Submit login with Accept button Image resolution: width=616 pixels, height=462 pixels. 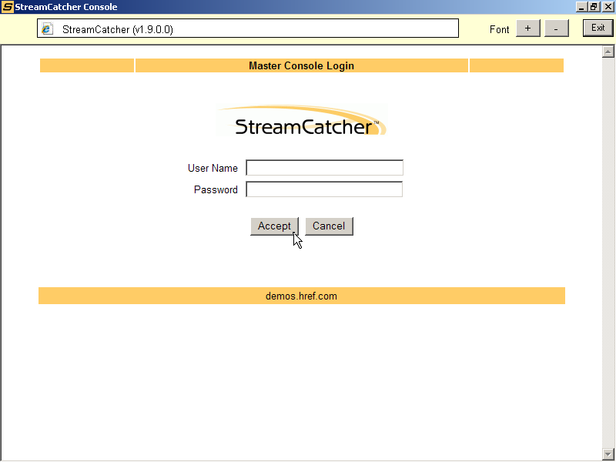[274, 226]
